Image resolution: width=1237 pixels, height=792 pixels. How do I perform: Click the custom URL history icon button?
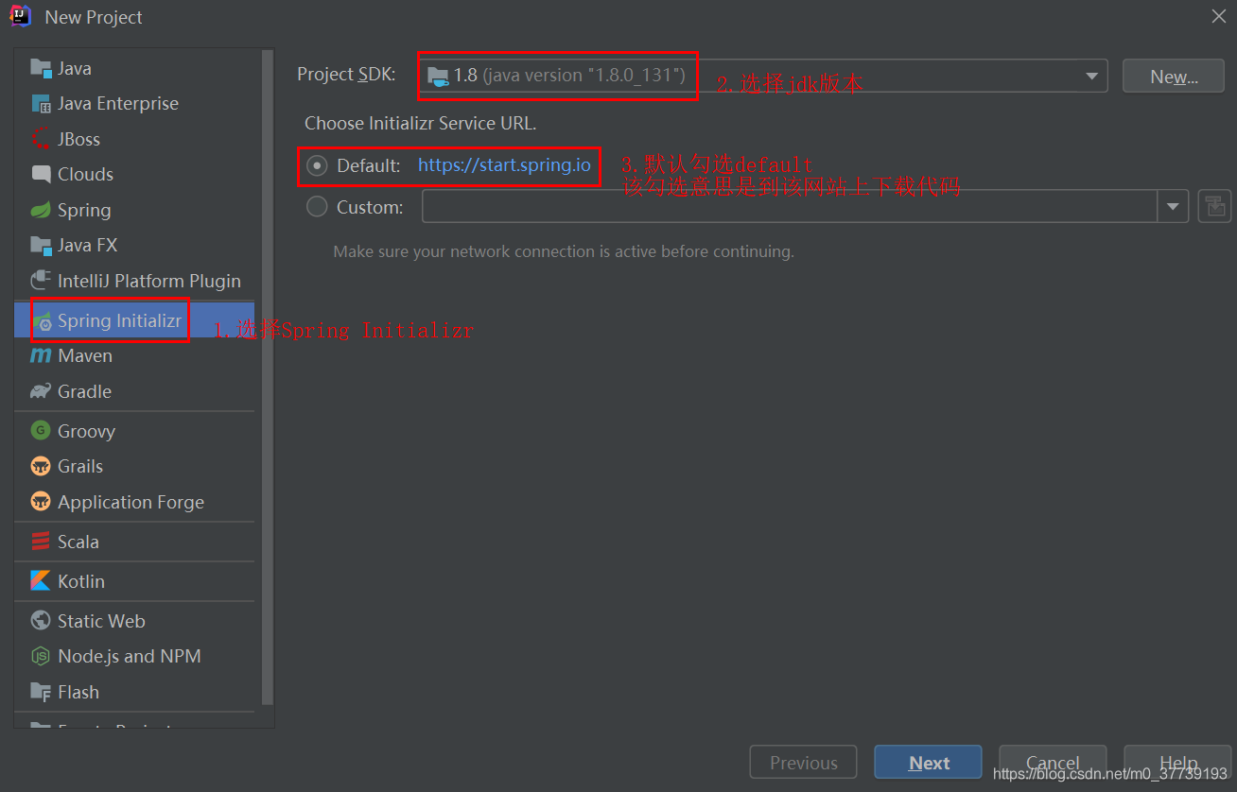pyautogui.click(x=1214, y=206)
